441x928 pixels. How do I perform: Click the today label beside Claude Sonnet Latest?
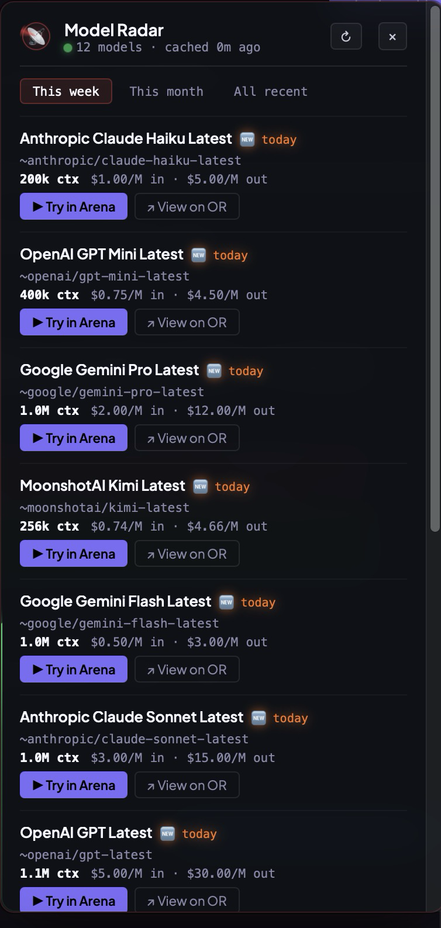pyautogui.click(x=291, y=718)
